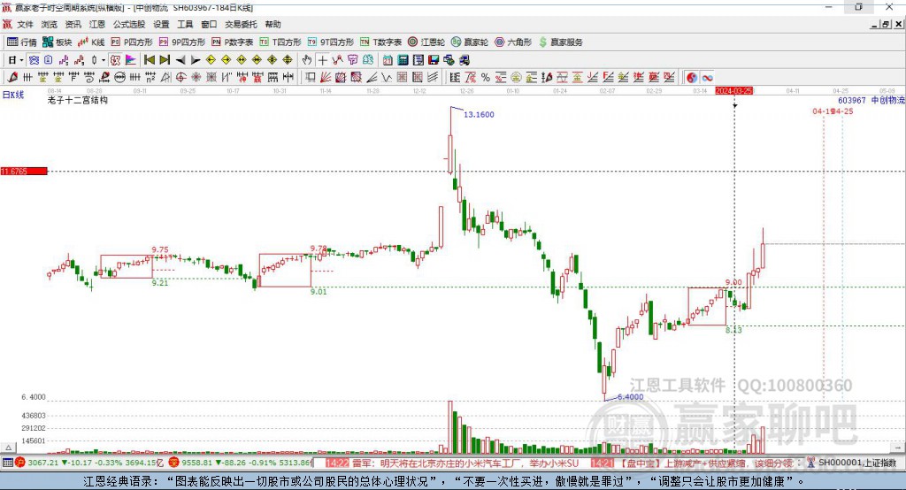Open the 9P四方形 tool
The height and width of the screenshot is (490, 906).
[x=182, y=42]
